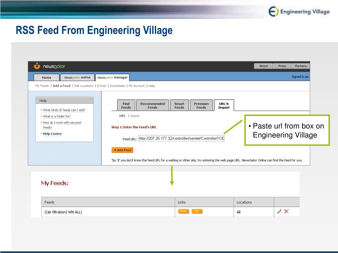The width and height of the screenshot is (338, 253).
Task: Click the ((air filtration) WN ALL) feed name
Action: [63, 212]
